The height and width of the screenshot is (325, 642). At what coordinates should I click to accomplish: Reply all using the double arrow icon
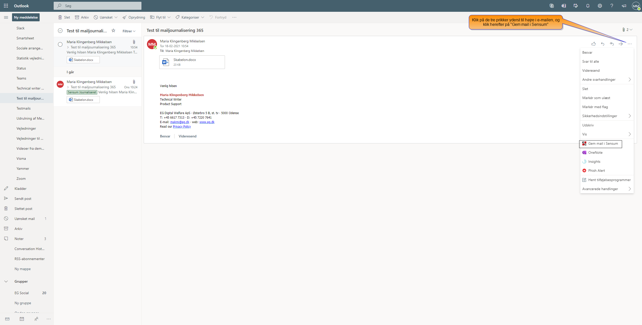click(612, 44)
